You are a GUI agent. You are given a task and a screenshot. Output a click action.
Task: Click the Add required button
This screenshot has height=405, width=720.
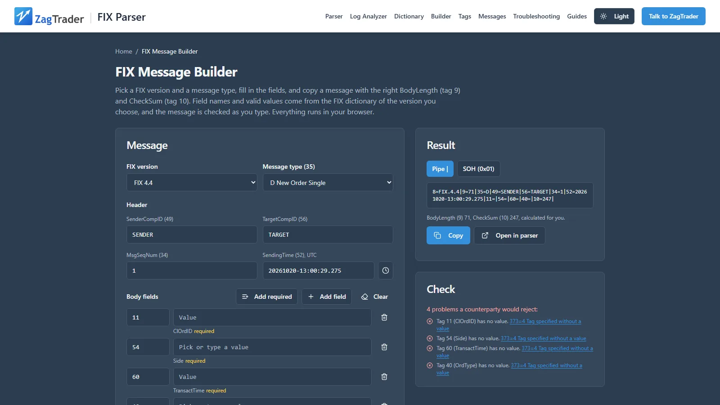(267, 297)
